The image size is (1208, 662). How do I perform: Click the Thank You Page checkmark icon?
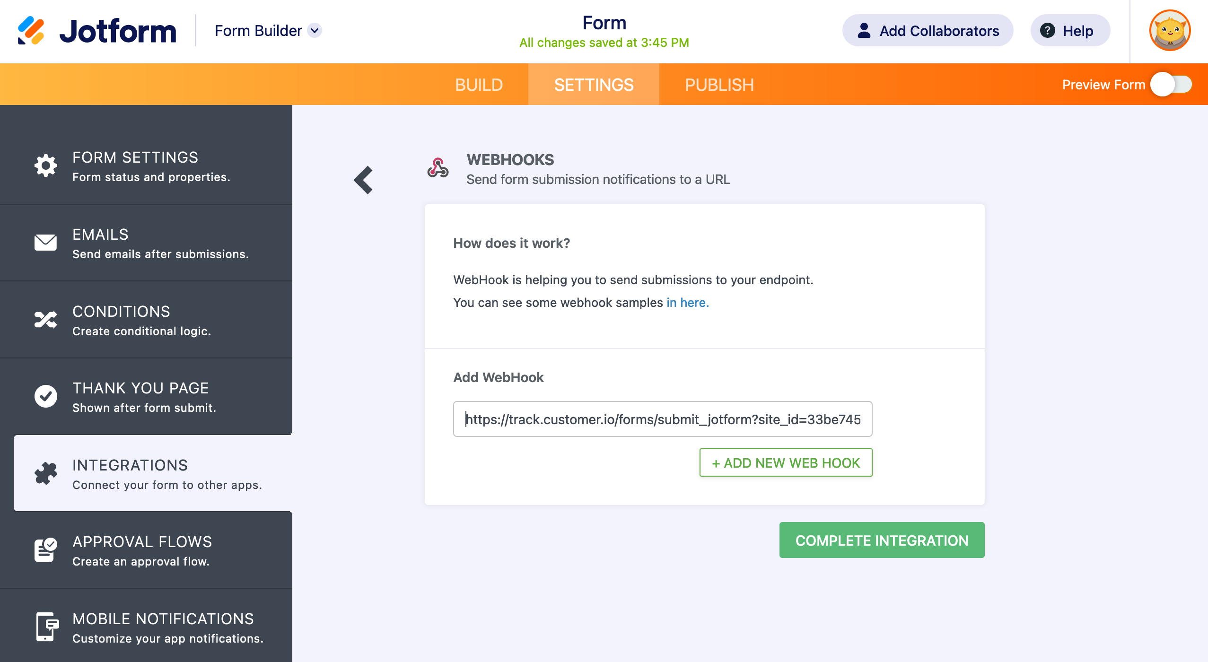(45, 396)
